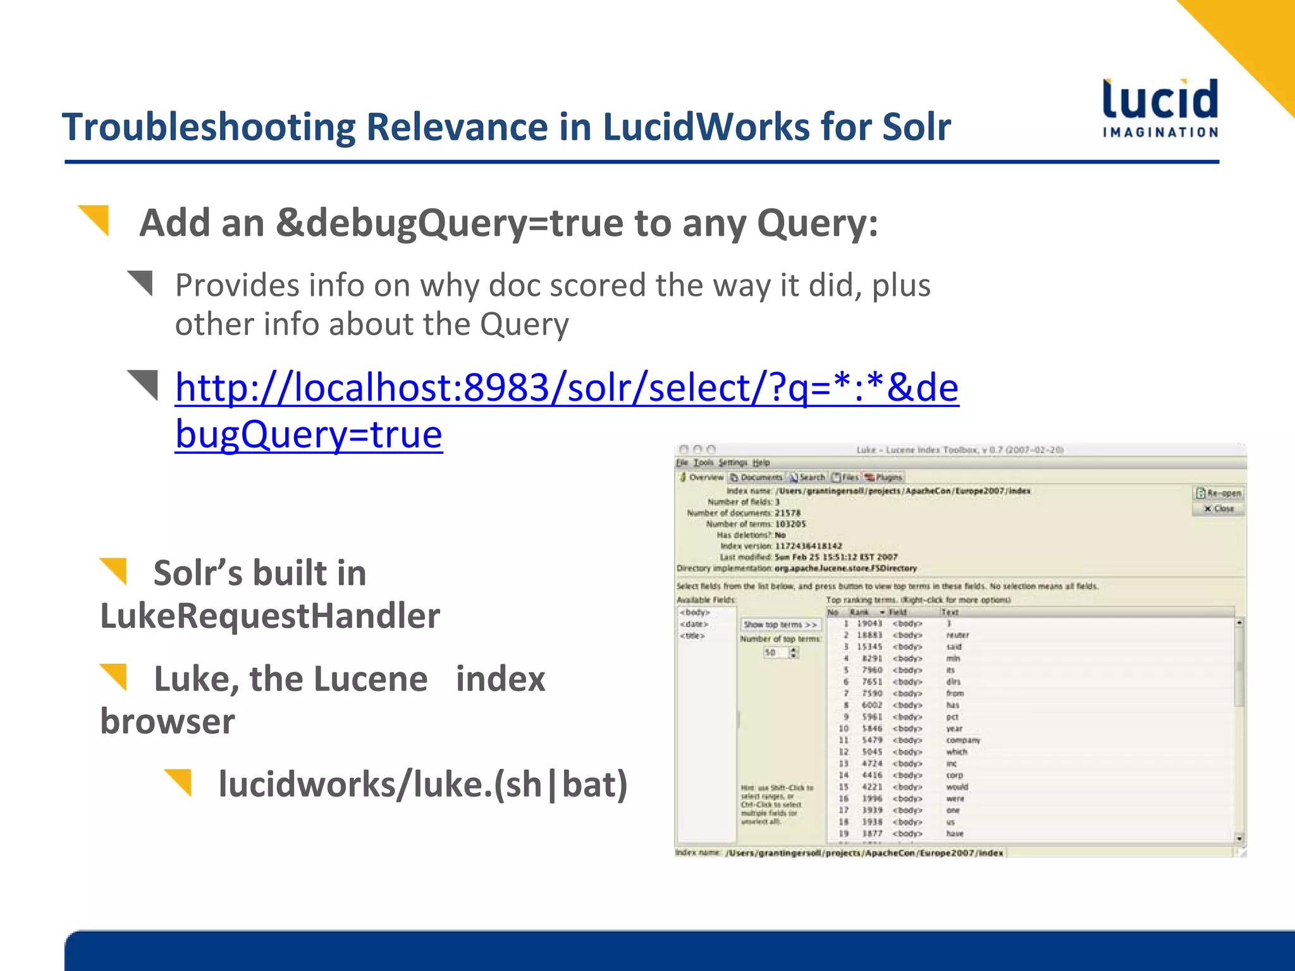1295x971 pixels.
Task: Click the number of terms value 103205
Action: tap(790, 523)
